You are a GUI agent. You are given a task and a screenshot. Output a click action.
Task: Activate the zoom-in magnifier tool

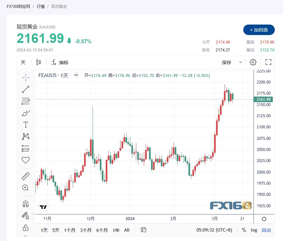point(26,188)
